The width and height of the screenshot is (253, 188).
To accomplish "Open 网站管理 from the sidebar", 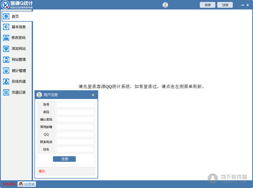I will [16, 60].
